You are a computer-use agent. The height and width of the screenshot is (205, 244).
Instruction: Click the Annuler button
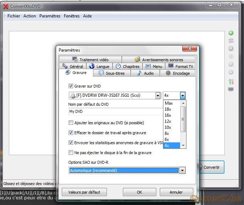tap(176, 192)
